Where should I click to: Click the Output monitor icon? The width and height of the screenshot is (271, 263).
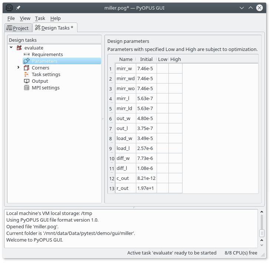[26, 81]
